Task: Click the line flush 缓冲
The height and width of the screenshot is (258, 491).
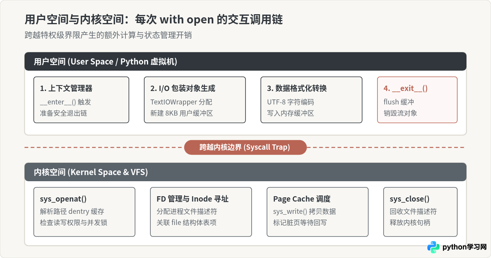Action: point(399,102)
